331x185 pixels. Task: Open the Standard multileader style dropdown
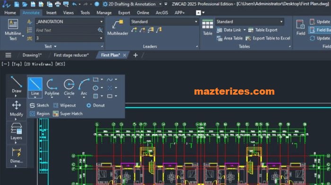tap(196, 22)
